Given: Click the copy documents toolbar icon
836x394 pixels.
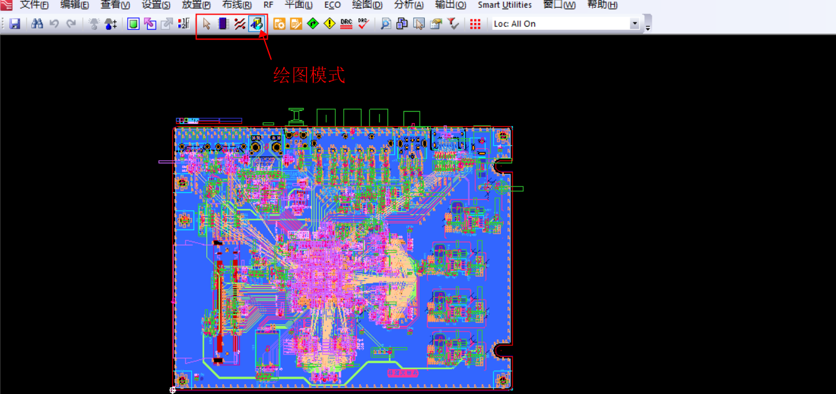Looking at the screenshot, I should tap(402, 24).
